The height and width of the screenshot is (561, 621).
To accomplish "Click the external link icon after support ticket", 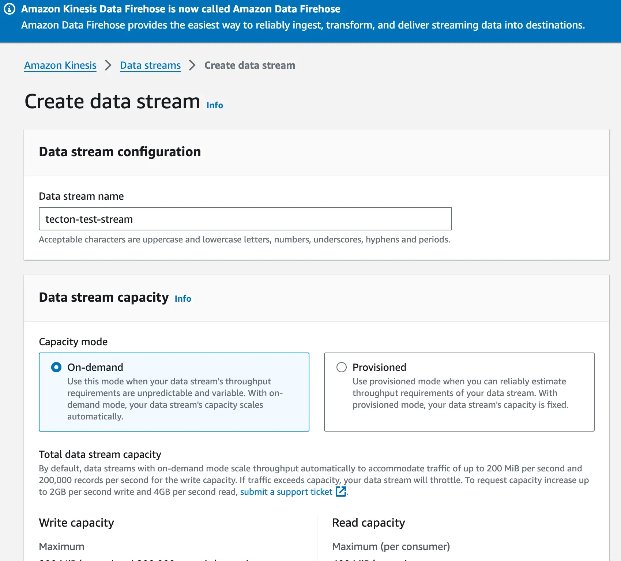I will point(341,492).
